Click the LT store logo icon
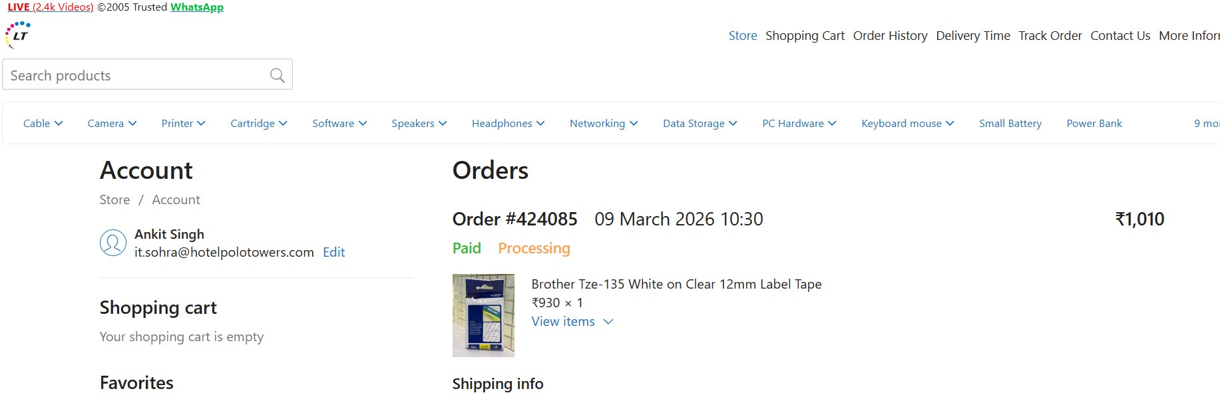 click(18, 35)
